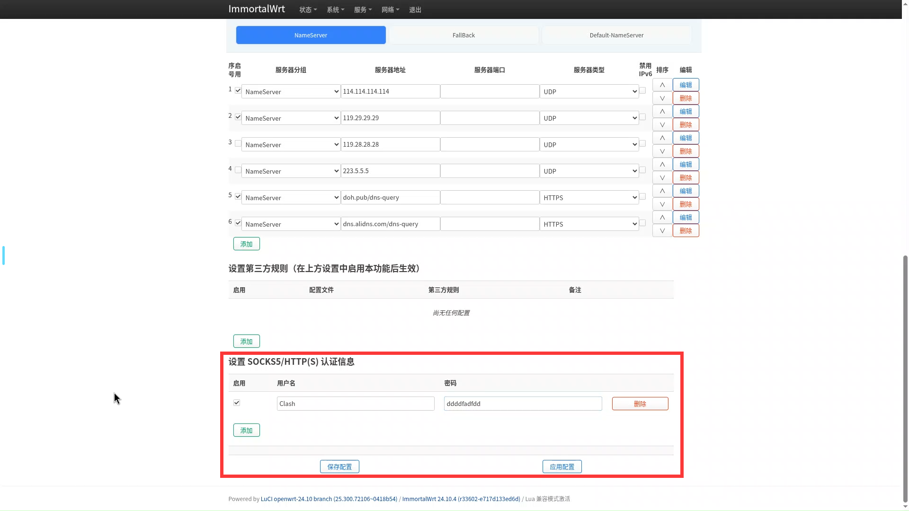Image resolution: width=909 pixels, height=511 pixels.
Task: Open the 网络 menu
Action: click(390, 9)
